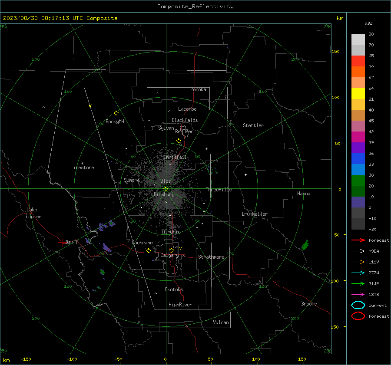Click the yellow diamond marker above Calgary label
This screenshot has height=365, width=391.
point(172,250)
